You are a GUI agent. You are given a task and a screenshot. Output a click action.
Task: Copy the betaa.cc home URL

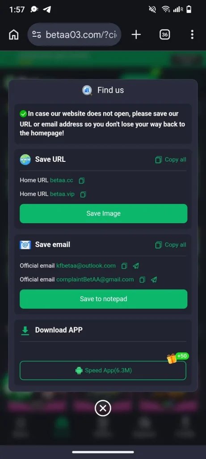(82, 181)
